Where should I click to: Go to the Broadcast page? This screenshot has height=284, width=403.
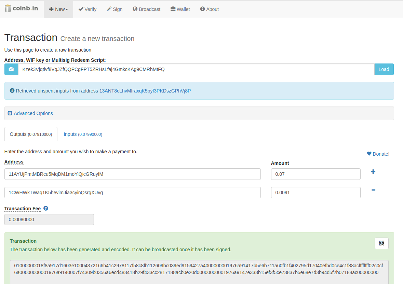147,9
